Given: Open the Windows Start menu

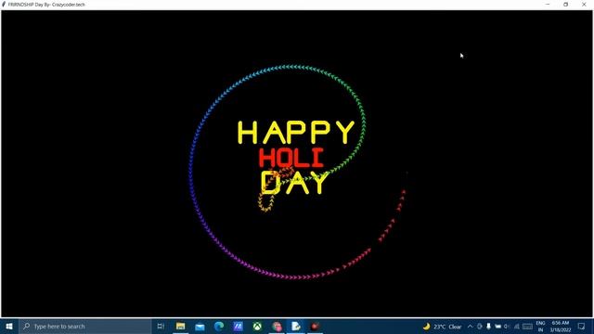Looking at the screenshot, I should (9, 326).
